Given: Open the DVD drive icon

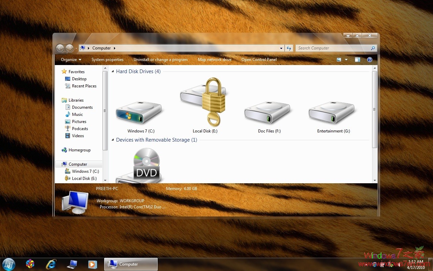Looking at the screenshot, I should pyautogui.click(x=145, y=166).
